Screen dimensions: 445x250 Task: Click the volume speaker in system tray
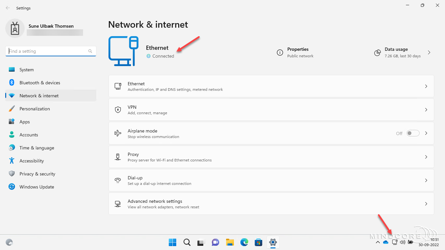402,242
